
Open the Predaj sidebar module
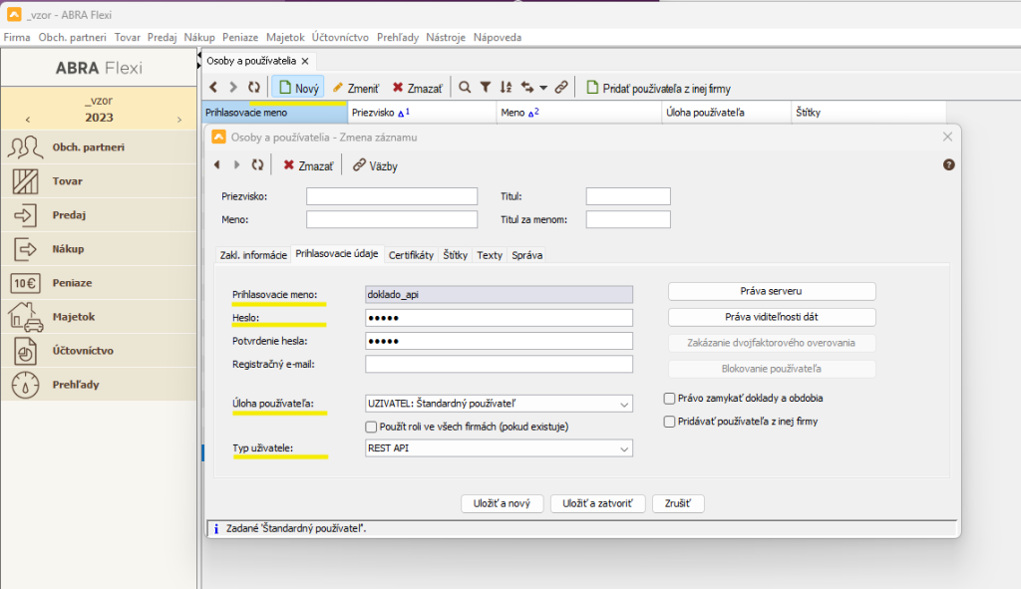99,215
